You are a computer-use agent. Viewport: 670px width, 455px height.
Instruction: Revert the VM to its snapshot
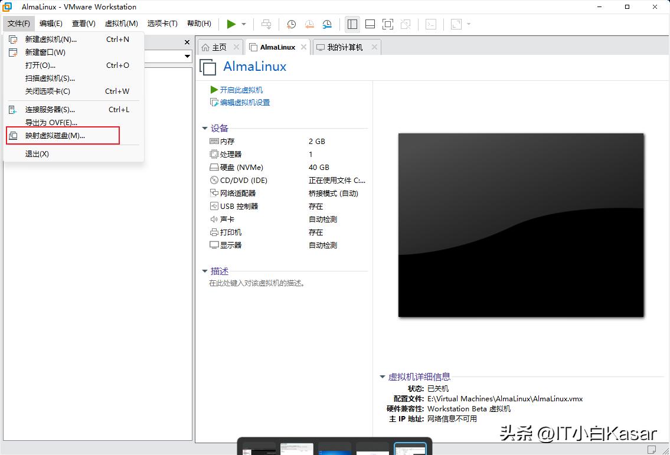pos(309,24)
